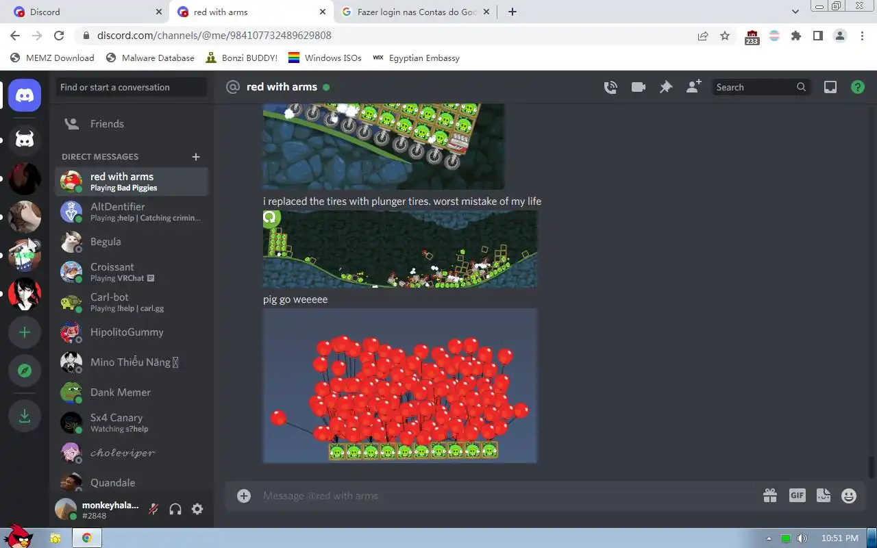This screenshot has width=877, height=548.
Task: Open DM with Quandale
Action: tap(131, 483)
